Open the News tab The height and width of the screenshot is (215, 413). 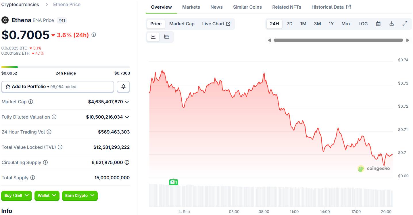click(216, 7)
